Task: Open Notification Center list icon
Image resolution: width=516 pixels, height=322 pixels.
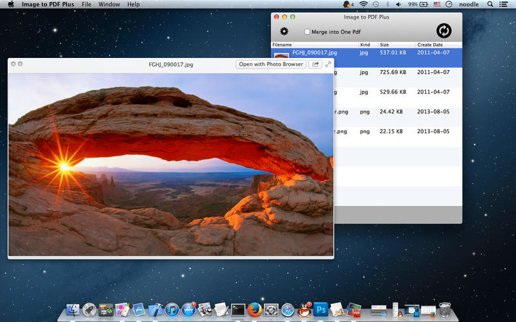Action: [x=503, y=5]
